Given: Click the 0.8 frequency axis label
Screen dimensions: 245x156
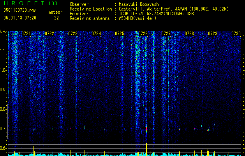Looking at the screenshot, I should (x=3, y=109).
